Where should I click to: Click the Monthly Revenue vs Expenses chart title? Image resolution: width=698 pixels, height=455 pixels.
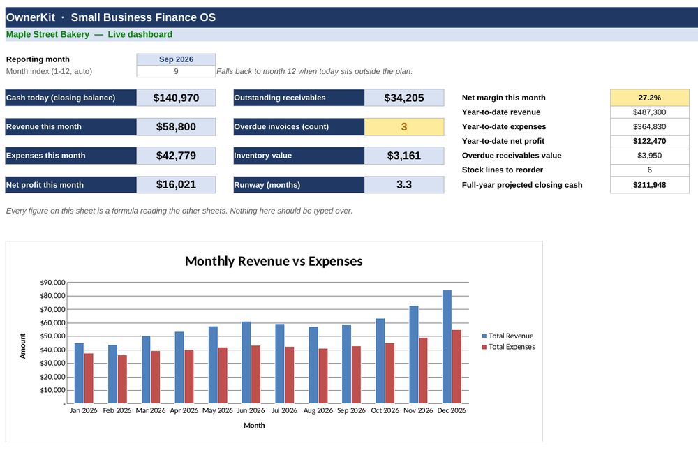(x=274, y=261)
